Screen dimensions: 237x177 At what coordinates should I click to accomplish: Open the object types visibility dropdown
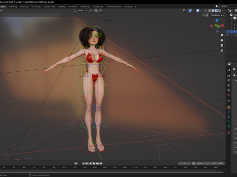click(185, 11)
